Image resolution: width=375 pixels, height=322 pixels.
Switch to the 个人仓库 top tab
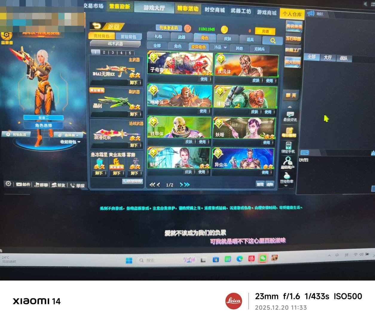(x=292, y=14)
